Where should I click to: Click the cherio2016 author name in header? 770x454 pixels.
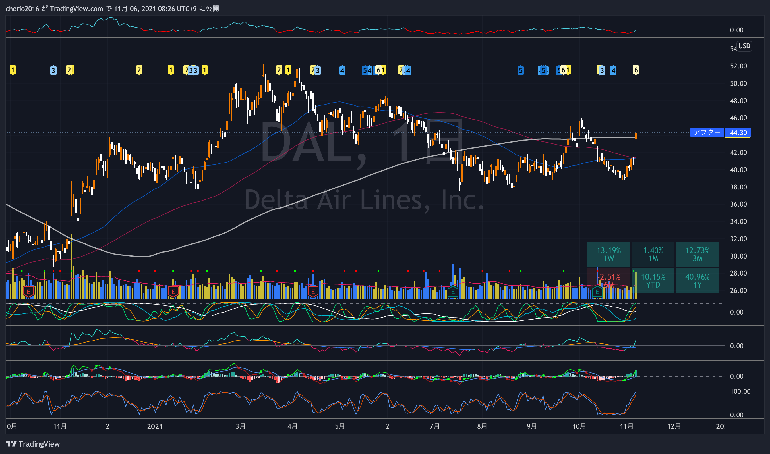(22, 9)
